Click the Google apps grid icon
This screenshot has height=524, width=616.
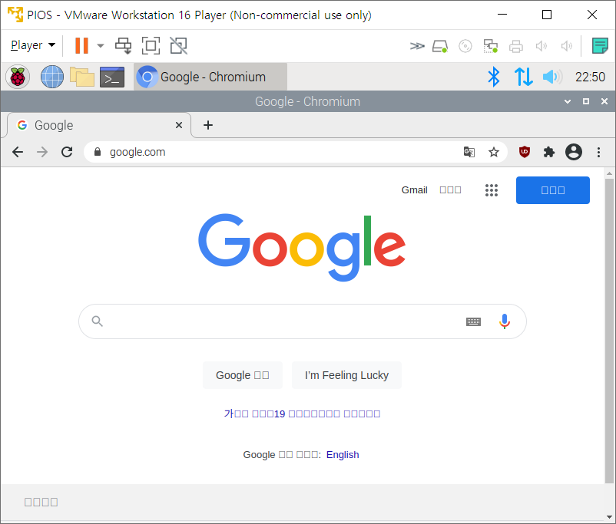point(491,190)
